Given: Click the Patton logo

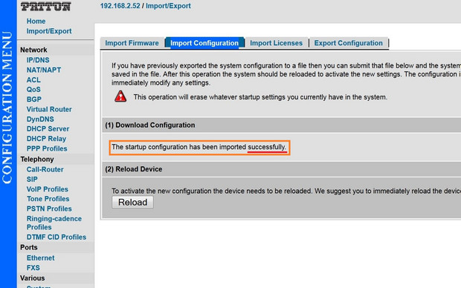Looking at the screenshot, I should coord(45,7).
